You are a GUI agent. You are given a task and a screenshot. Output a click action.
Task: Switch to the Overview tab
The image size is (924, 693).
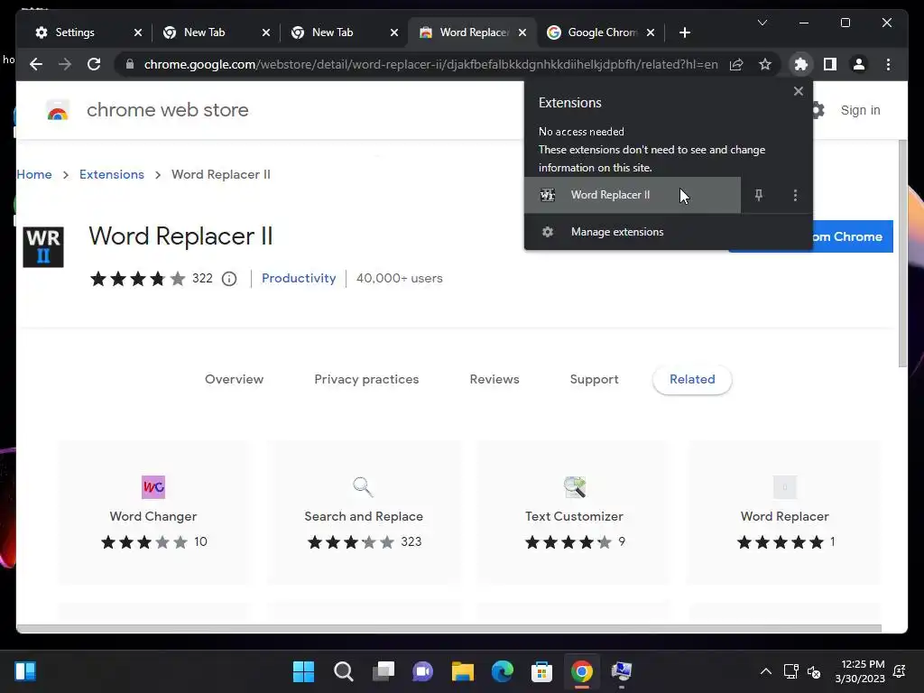(x=234, y=380)
